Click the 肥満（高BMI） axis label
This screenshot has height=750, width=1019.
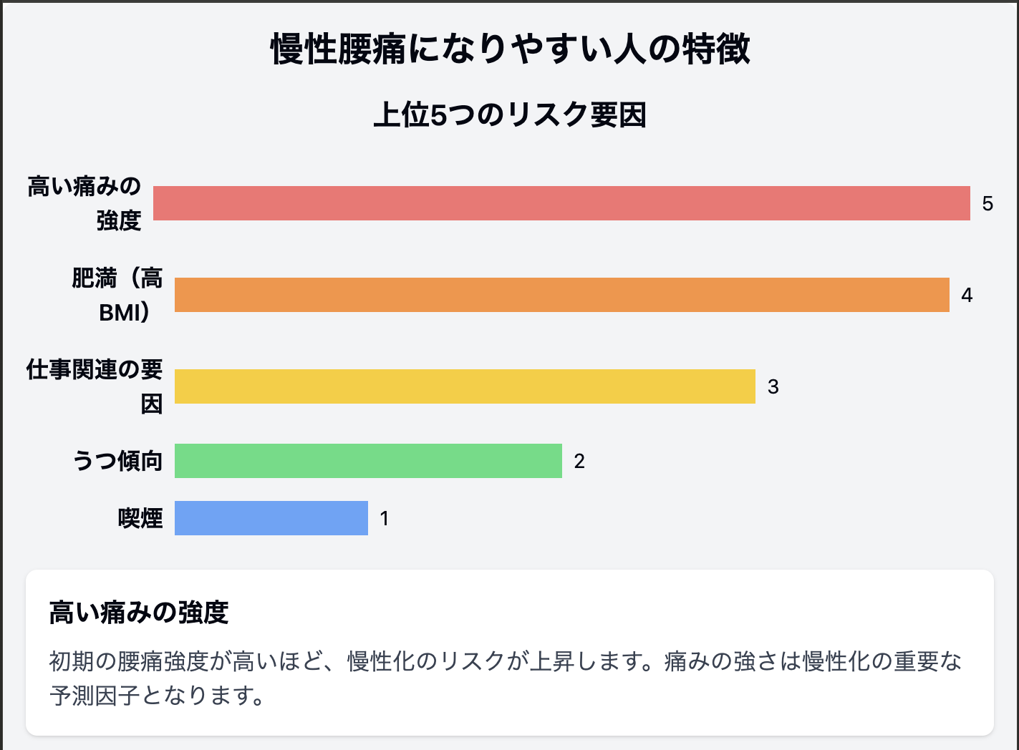(117, 295)
